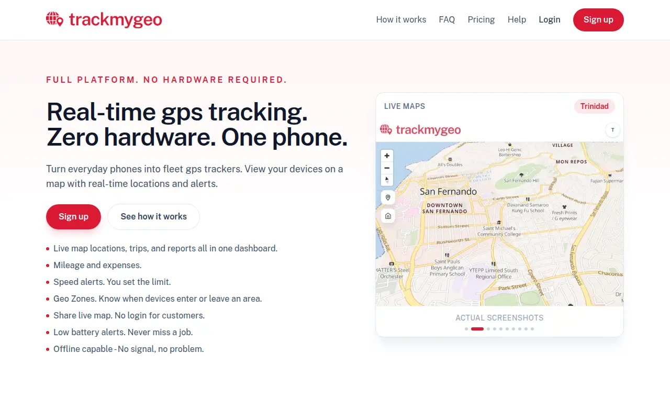
Task: Open the round T avatar in preview
Action: click(612, 130)
